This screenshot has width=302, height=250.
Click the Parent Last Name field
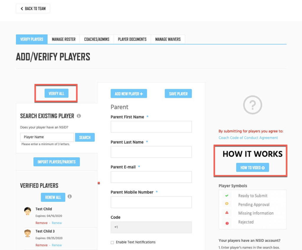(x=151, y=152)
